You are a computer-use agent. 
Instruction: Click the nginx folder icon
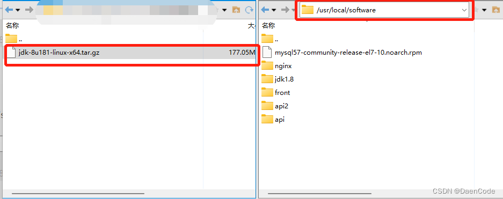[x=267, y=66]
